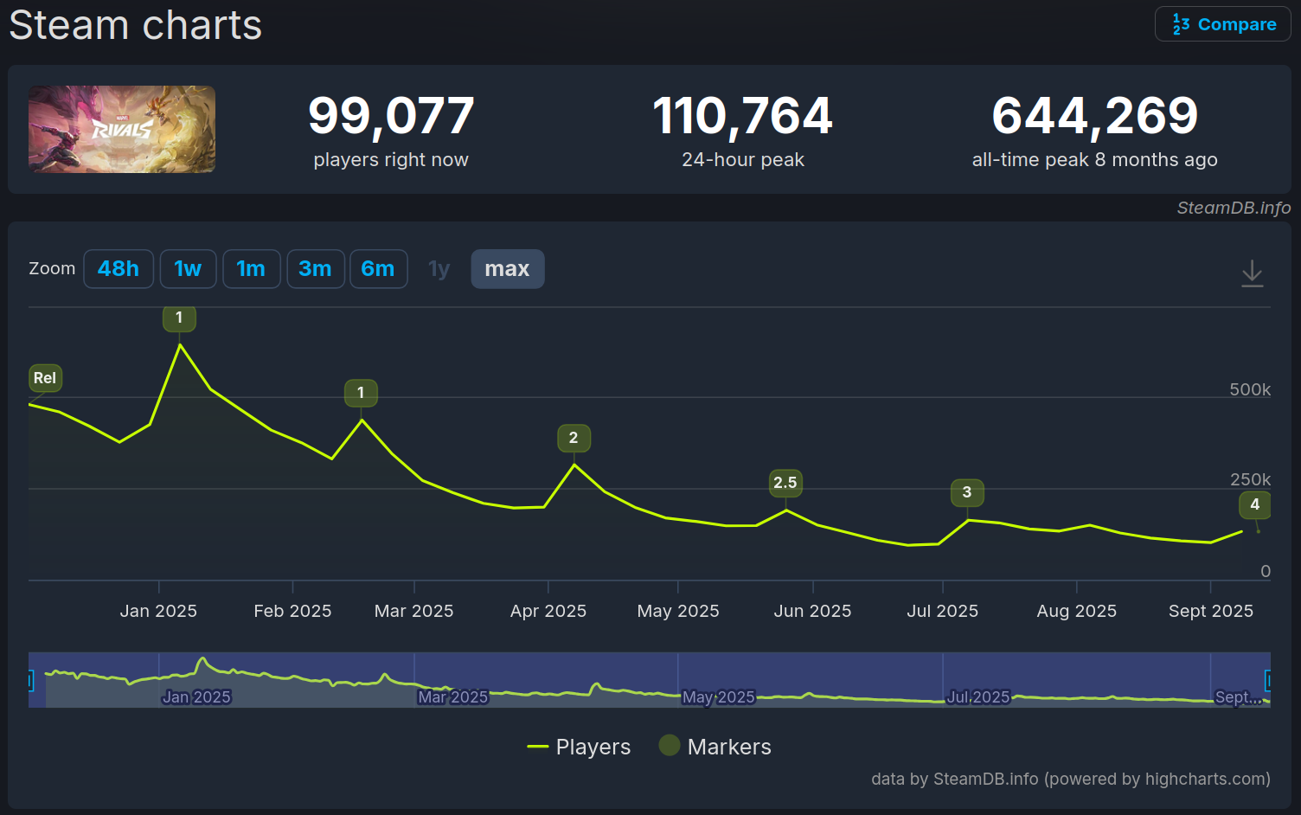Click the marker 1 near Mar 2025
The width and height of the screenshot is (1301, 815).
[361, 393]
